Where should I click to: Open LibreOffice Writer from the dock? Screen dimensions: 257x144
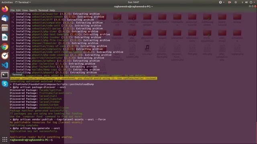pyautogui.click(x=5, y=37)
